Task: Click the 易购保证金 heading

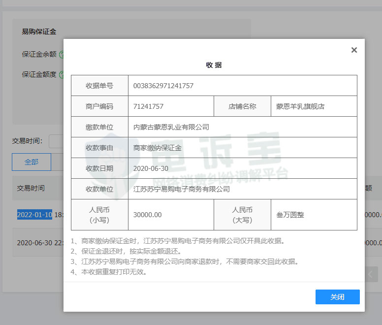Action: coord(39,32)
